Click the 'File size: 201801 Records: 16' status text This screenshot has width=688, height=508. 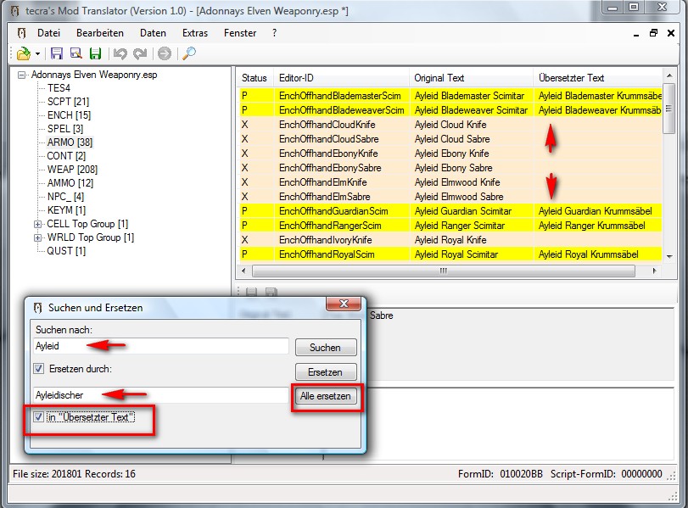click(x=74, y=474)
